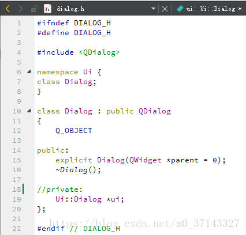Click the dialog.h header file icon
The image size is (246, 235).
(47, 9)
